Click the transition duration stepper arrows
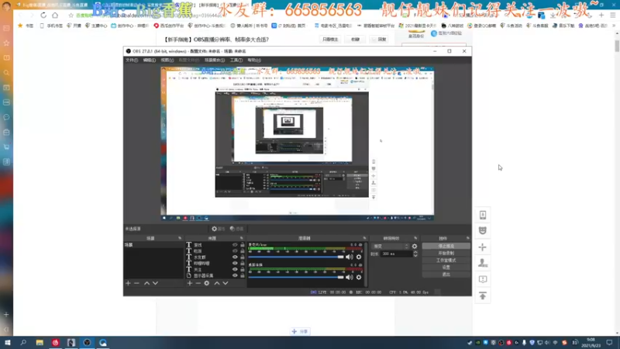This screenshot has width=620, height=349. (415, 254)
